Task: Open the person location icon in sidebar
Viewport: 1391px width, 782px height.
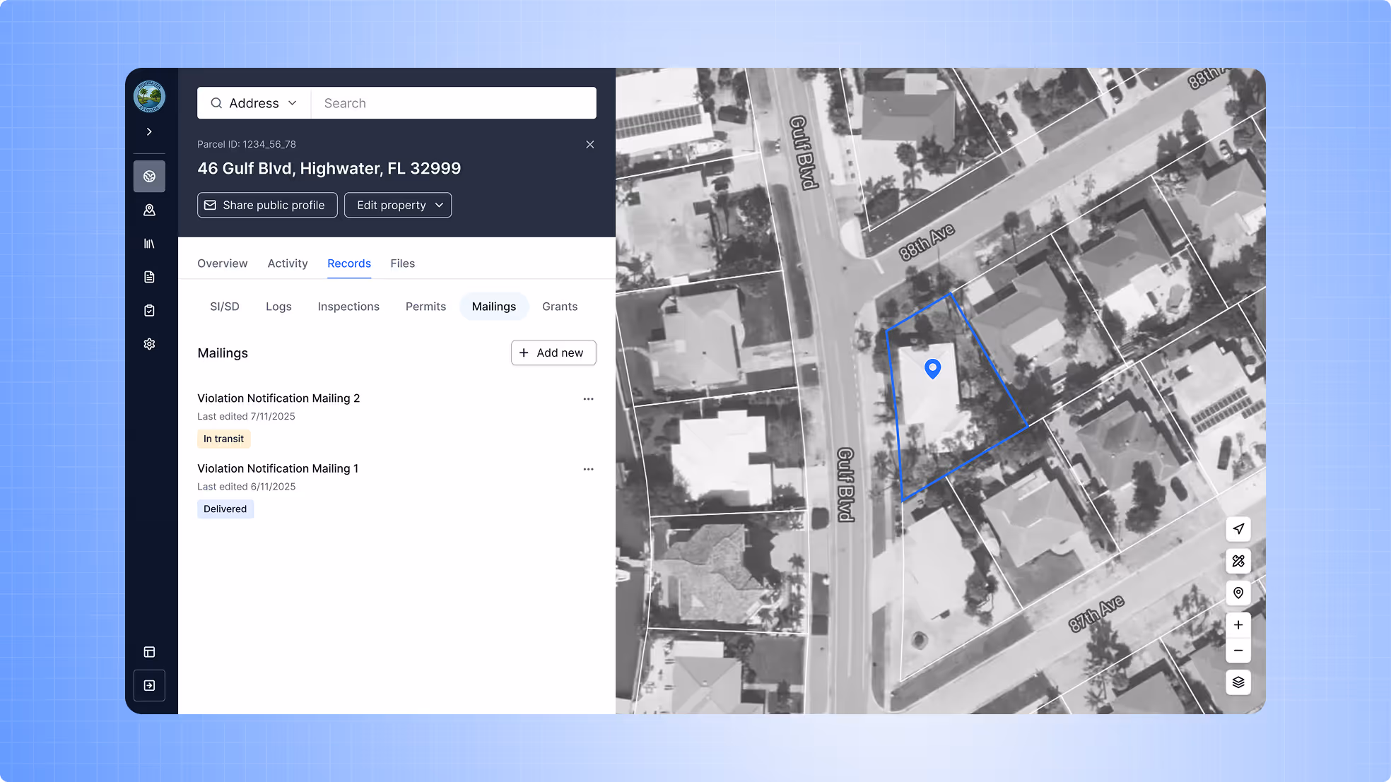Action: (149, 210)
